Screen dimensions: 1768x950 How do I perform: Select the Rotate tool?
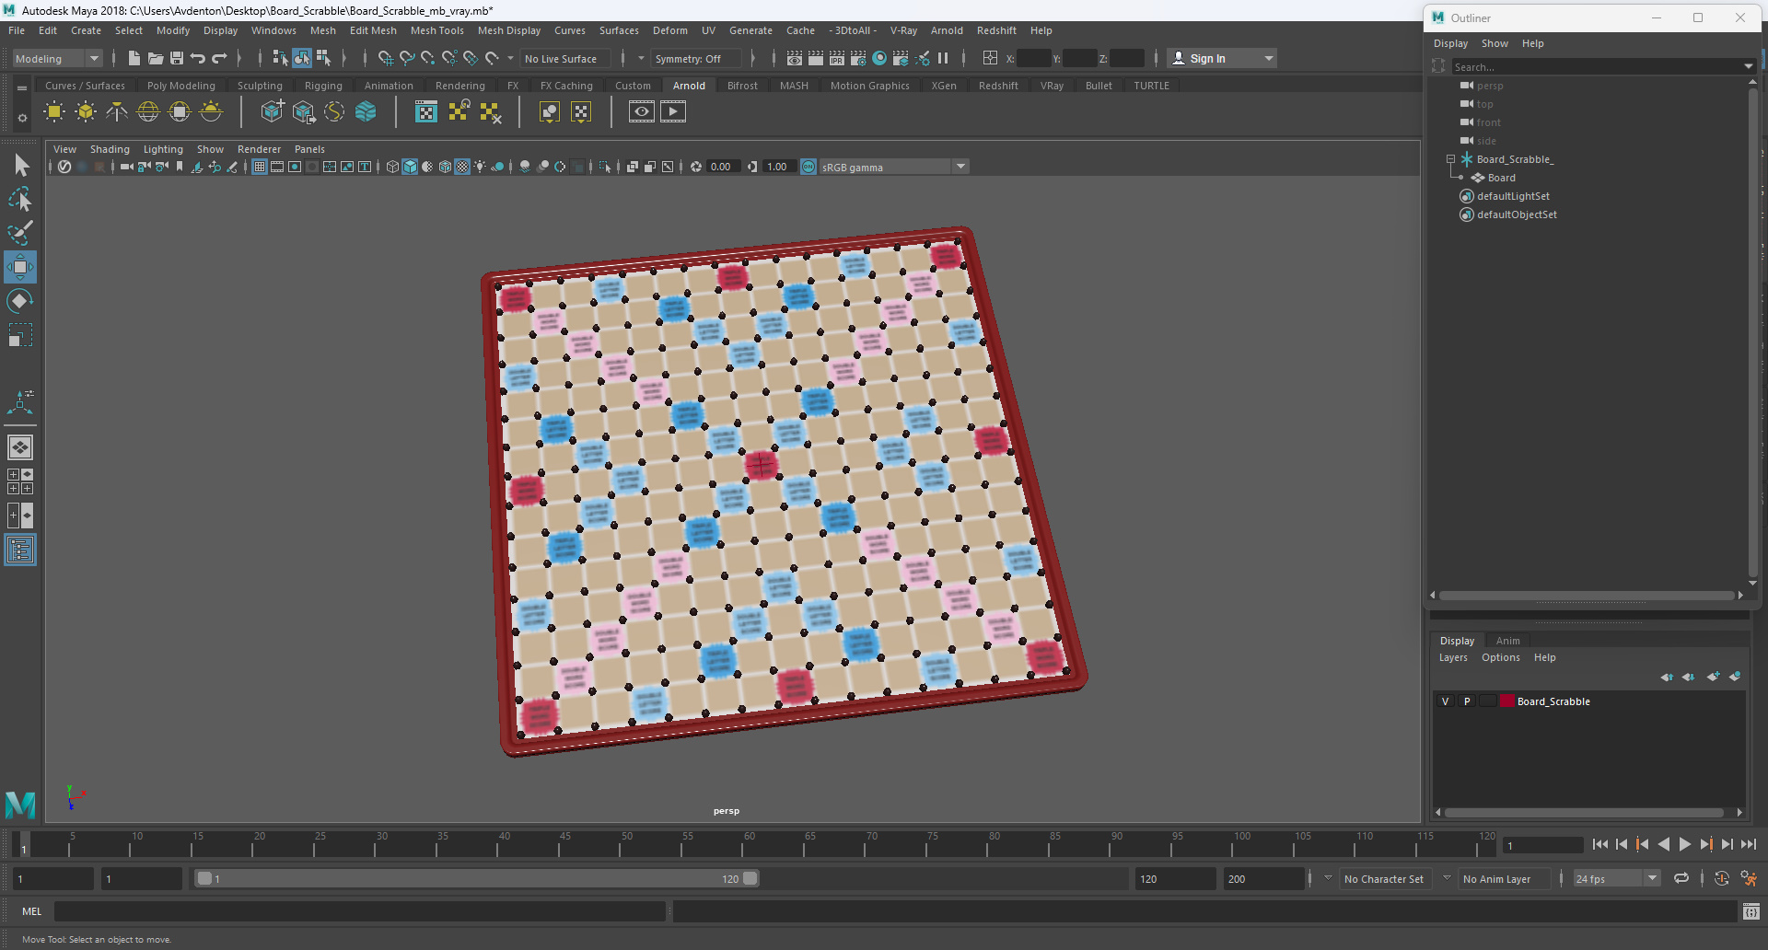(x=20, y=301)
